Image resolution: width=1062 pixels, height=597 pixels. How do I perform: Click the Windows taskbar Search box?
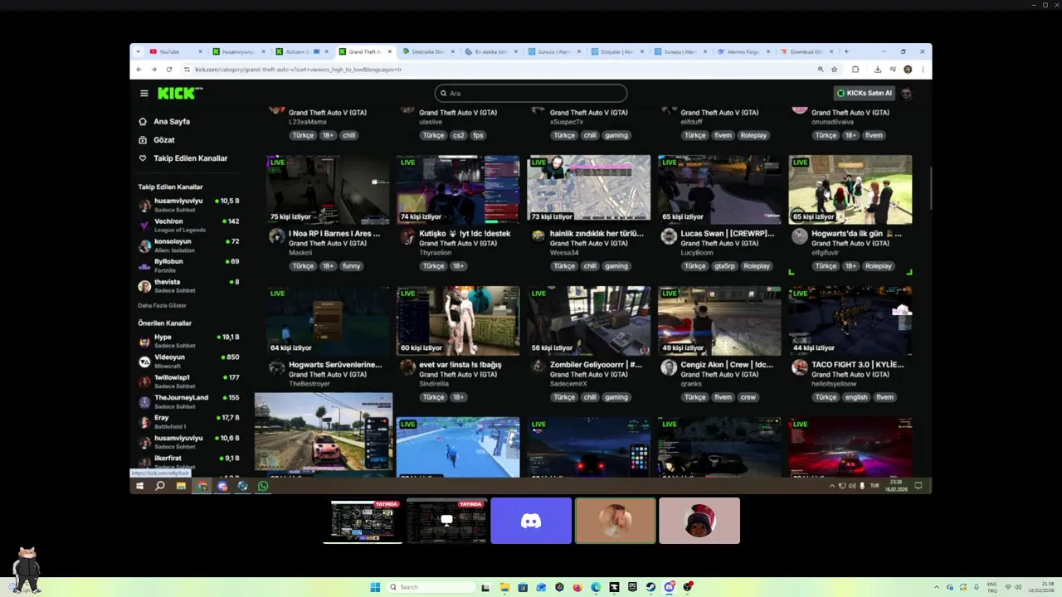tap(431, 587)
